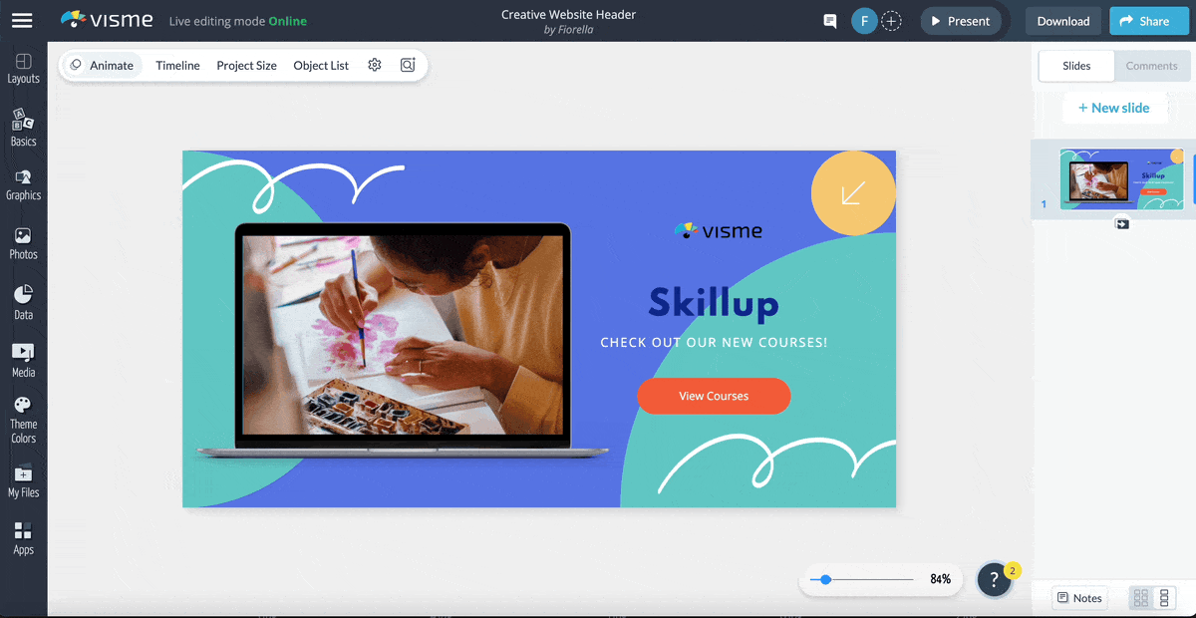This screenshot has height=618, width=1196.
Task: Expand the comments panel icon
Action: (829, 20)
